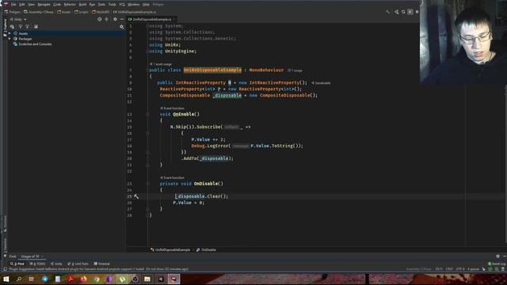This screenshot has height=285, width=507.
Task: Click the Scripts breadcrumb in navigation bar
Action: pos(81,12)
